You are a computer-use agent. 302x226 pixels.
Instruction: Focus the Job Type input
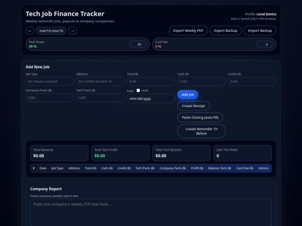pyautogui.click(x=50, y=81)
